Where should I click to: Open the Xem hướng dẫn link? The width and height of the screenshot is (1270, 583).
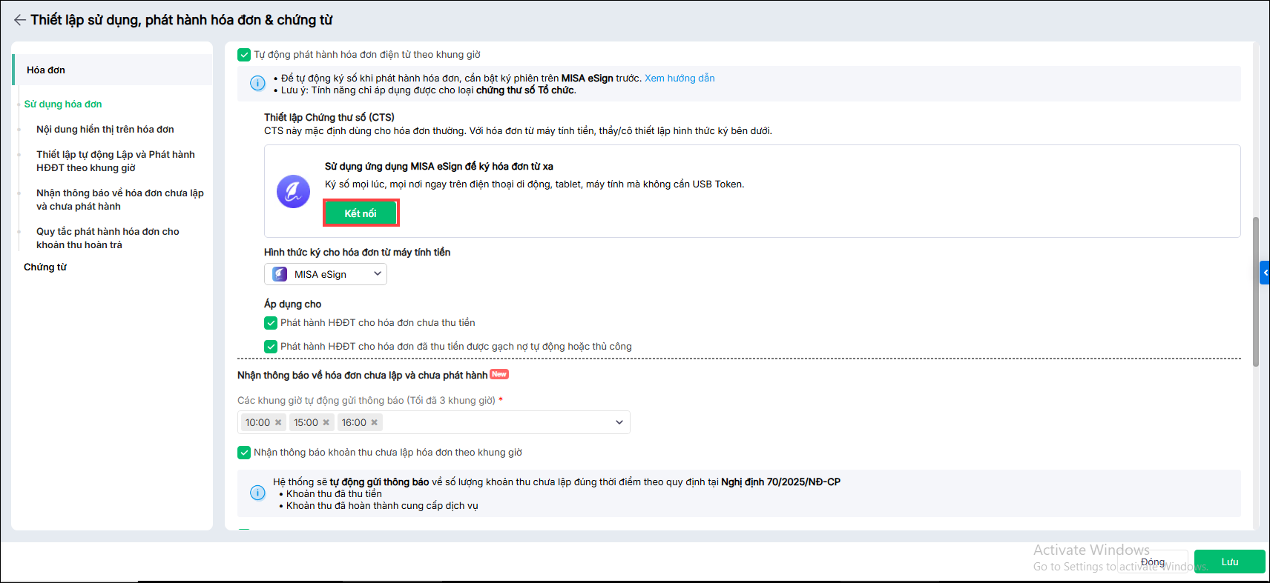click(680, 79)
